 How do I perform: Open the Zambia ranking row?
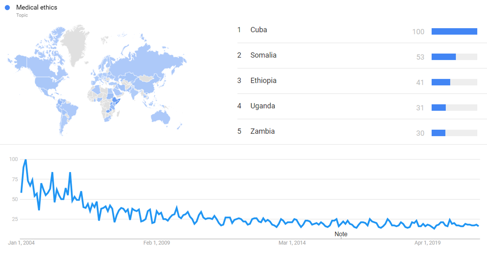tap(262, 131)
